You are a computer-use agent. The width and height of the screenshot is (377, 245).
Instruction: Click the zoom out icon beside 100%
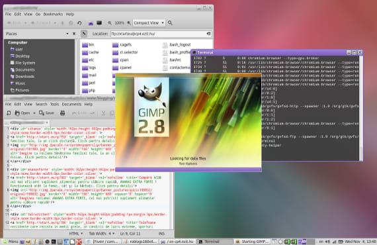pos(110,23)
